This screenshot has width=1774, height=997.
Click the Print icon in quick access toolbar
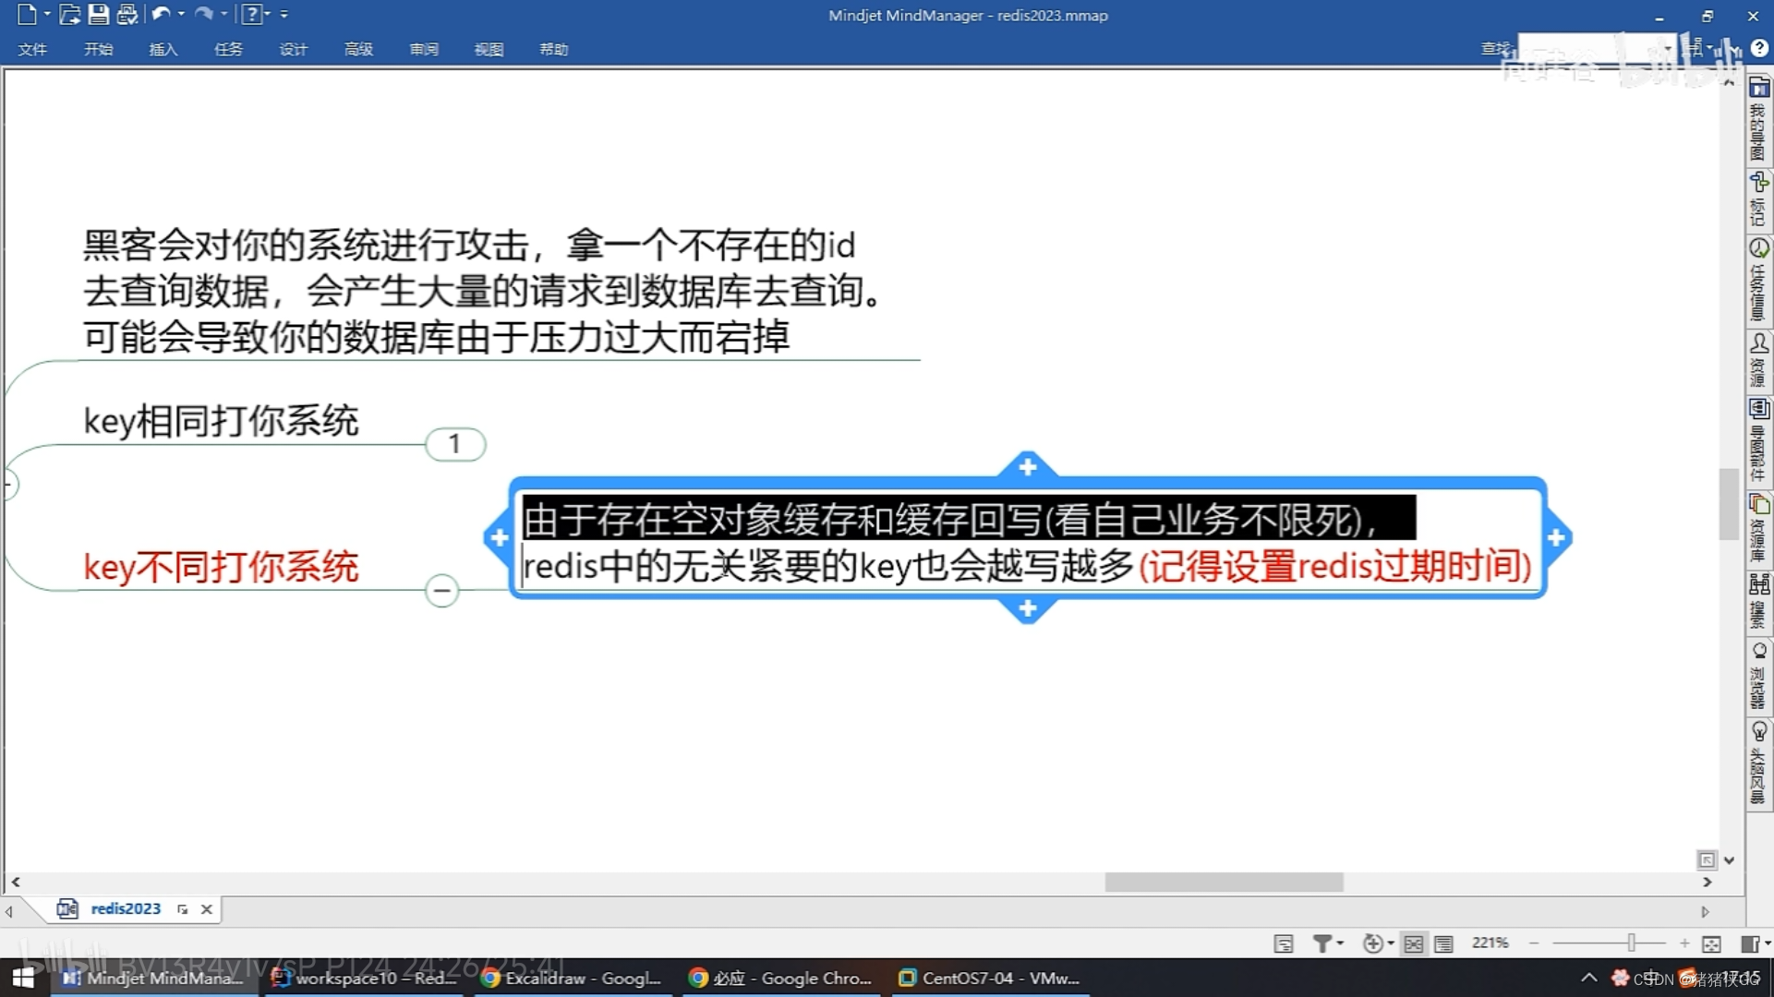pyautogui.click(x=127, y=14)
